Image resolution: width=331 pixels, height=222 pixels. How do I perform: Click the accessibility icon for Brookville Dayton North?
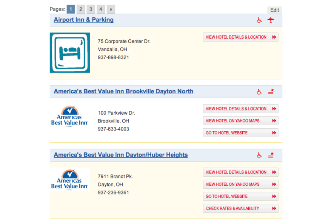click(x=259, y=91)
